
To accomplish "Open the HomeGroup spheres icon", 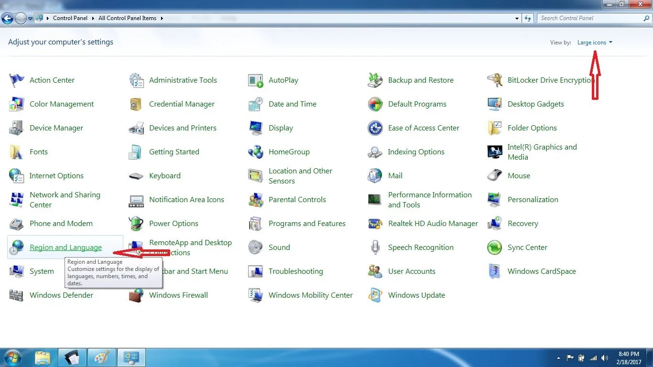I will click(x=256, y=152).
